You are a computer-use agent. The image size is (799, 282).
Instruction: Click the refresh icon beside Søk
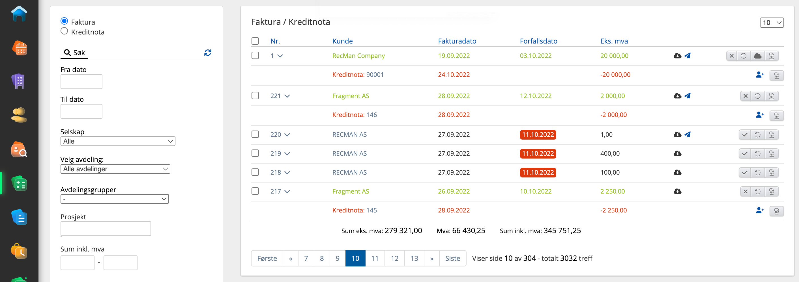207,53
